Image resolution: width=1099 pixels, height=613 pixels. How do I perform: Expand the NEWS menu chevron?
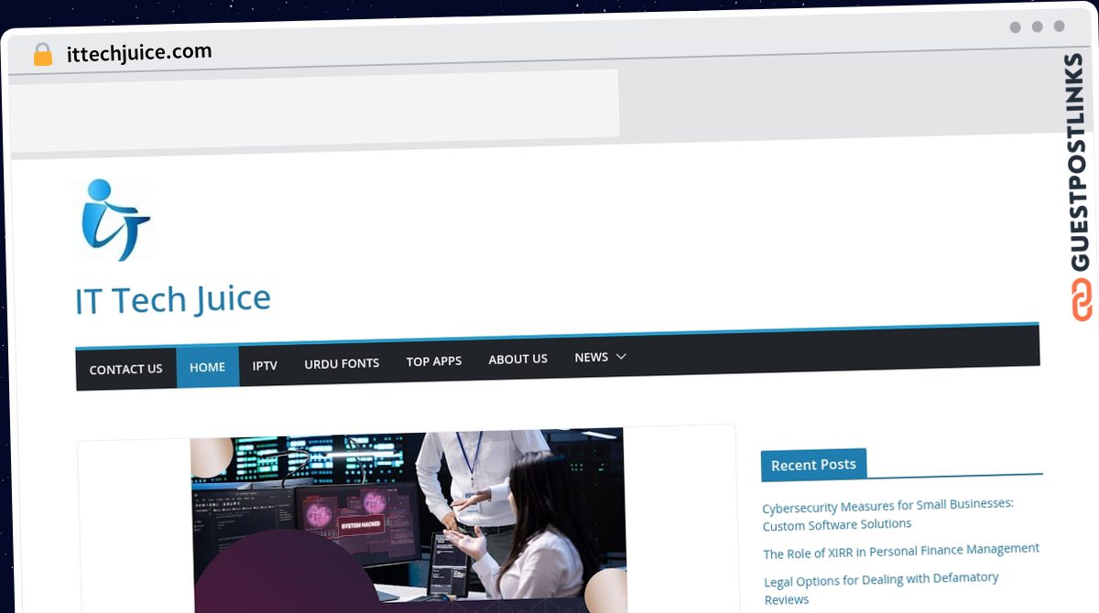(621, 357)
